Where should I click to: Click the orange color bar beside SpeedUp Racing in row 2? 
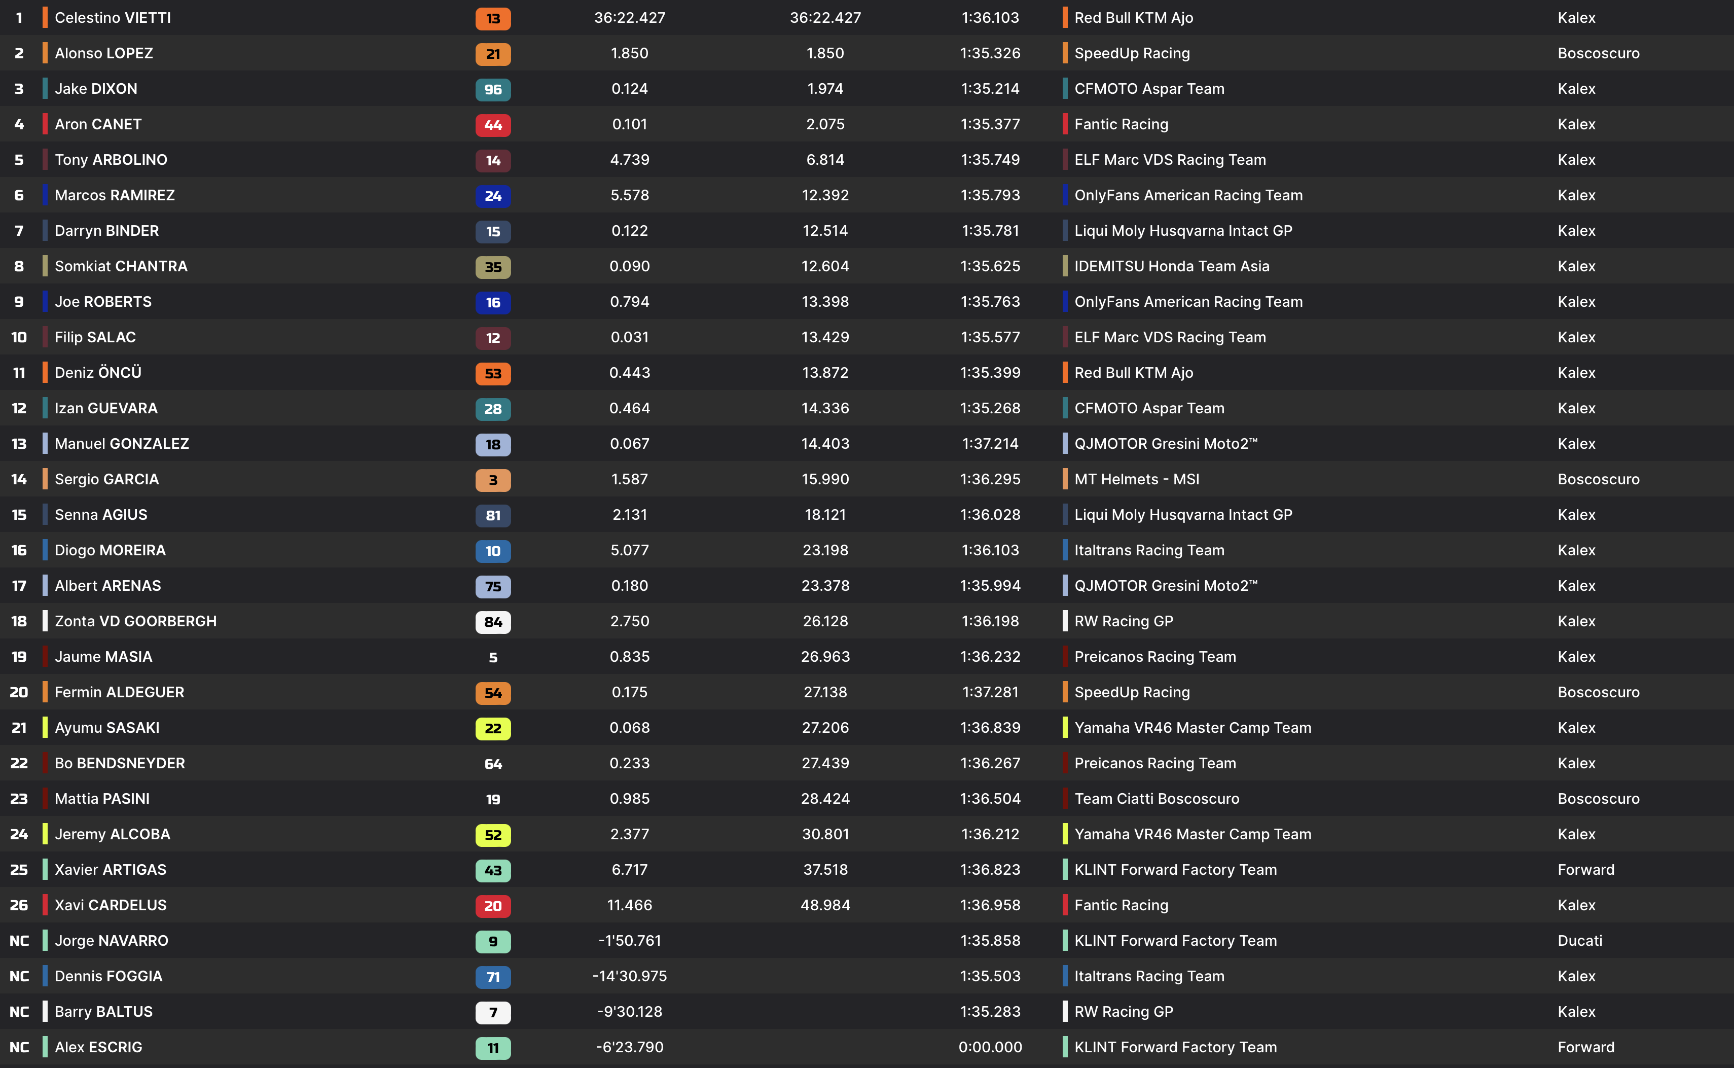1065,53
